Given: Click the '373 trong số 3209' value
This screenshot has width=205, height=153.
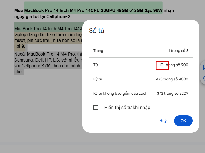Looking at the screenshot, I should point(173,93).
